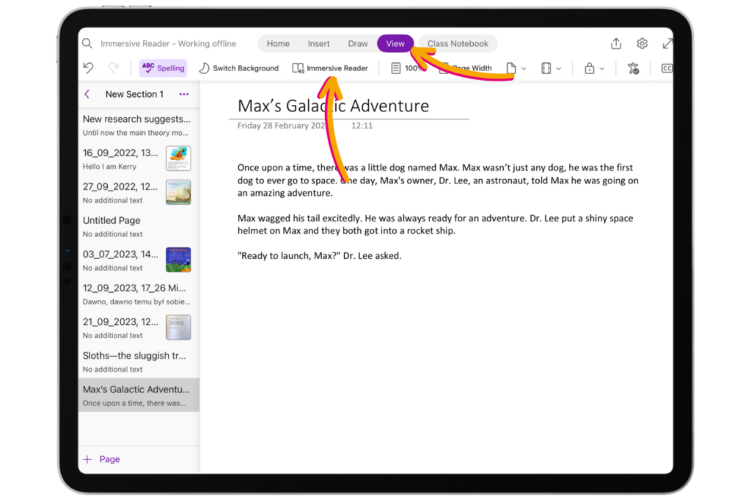Toggle the password lock protection control
The image size is (751, 501).
pyautogui.click(x=591, y=67)
